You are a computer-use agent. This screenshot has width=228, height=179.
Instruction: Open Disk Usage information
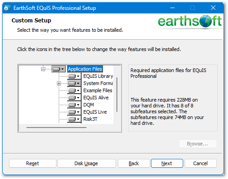point(86,163)
